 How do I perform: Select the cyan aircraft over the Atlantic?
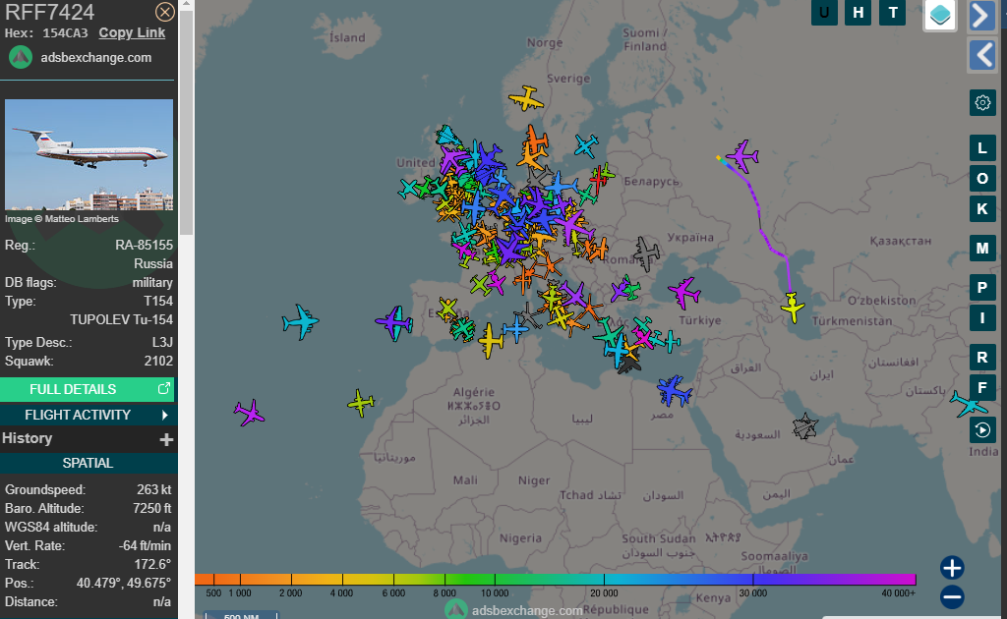tap(300, 321)
